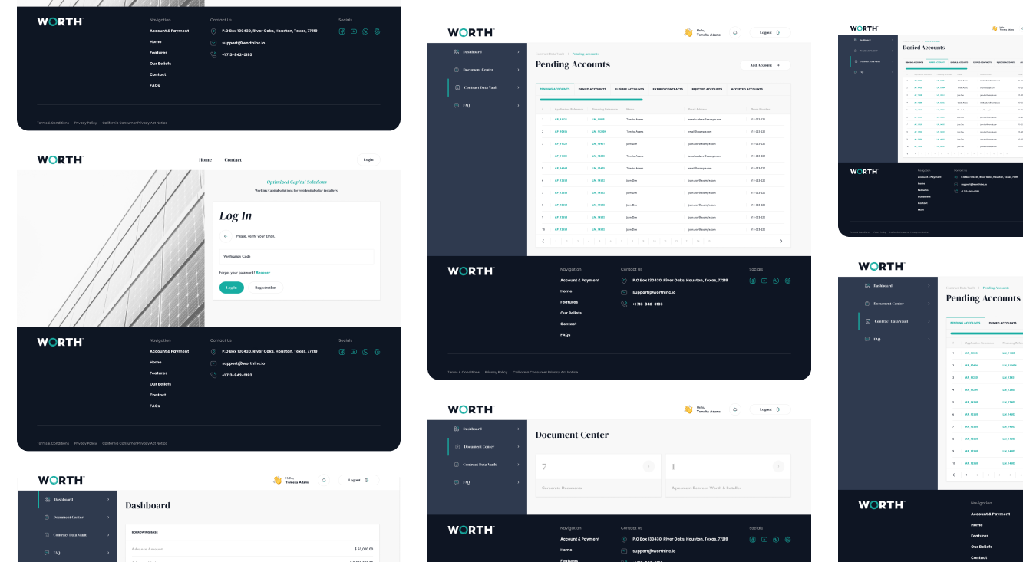This screenshot has height=562, width=1023.
Task: Expand the FAQ chevron on the Document Center page
Action: tap(518, 482)
